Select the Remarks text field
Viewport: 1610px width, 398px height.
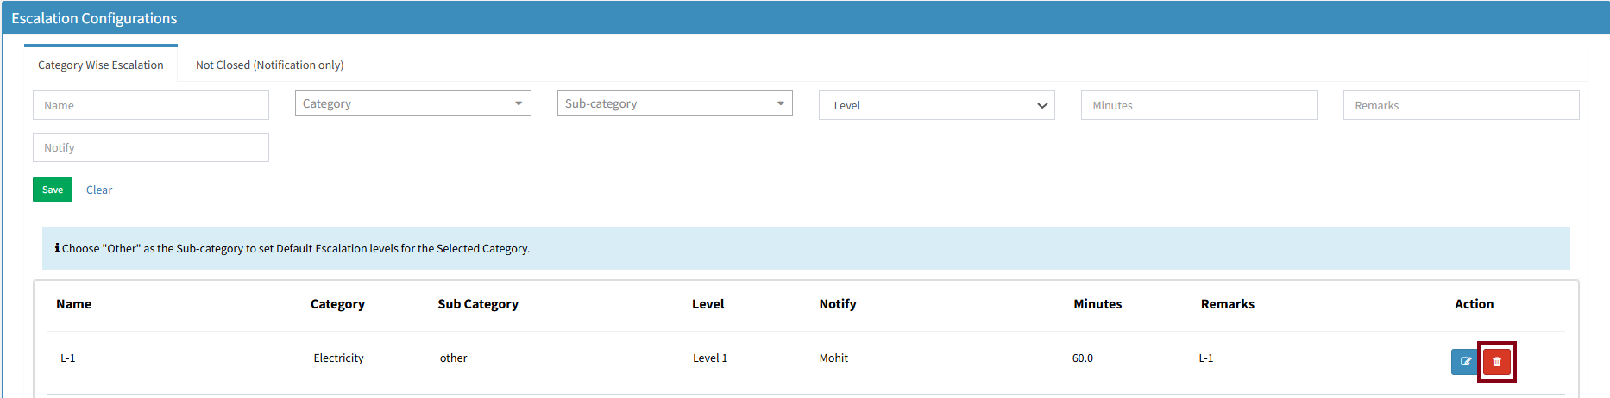[1461, 105]
